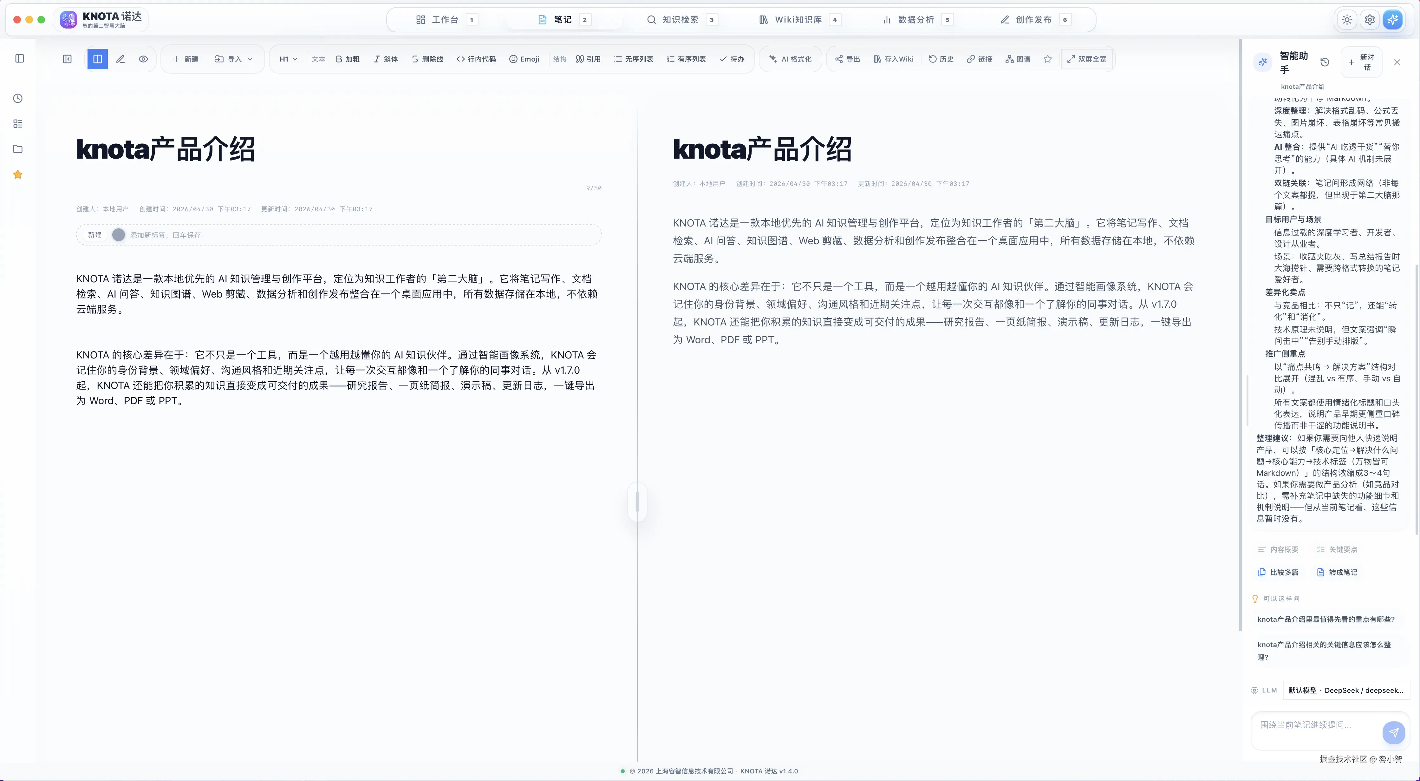Image resolution: width=1420 pixels, height=781 pixels.
Task: Start a 新对话 in assistant
Action: coord(1362,62)
